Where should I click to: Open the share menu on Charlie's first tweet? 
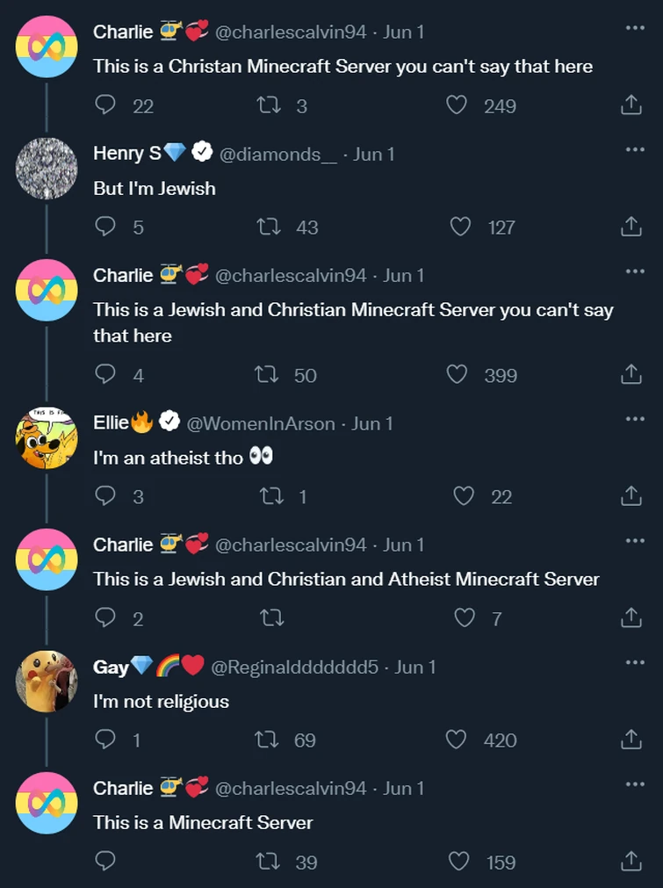630,105
